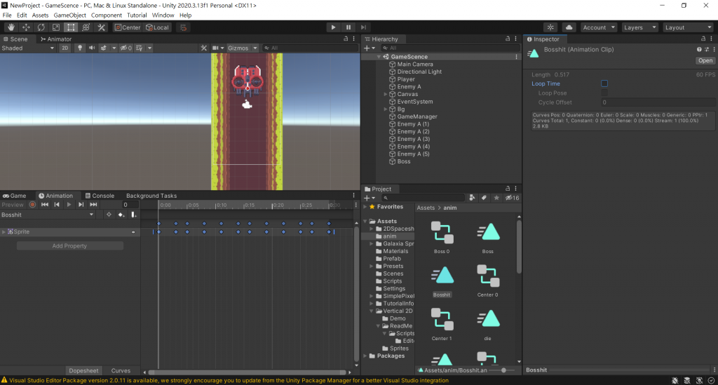718x385 pixels.
Task: Toggle Pivot Center button
Action: pos(128,27)
